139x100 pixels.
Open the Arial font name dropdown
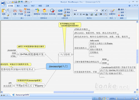(x=94, y=10)
